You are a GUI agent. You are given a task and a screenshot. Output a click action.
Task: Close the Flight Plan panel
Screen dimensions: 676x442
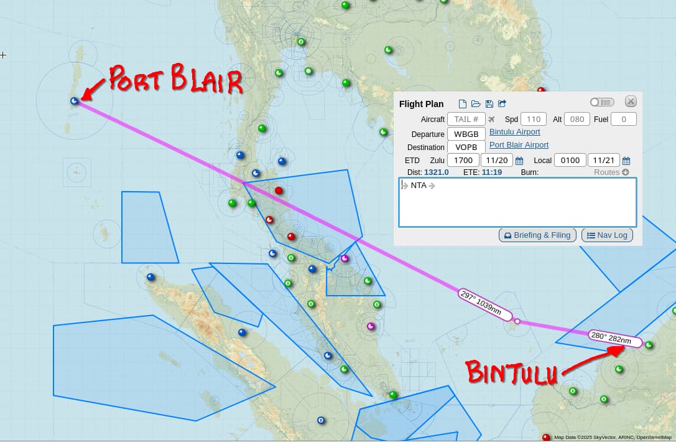(x=631, y=101)
